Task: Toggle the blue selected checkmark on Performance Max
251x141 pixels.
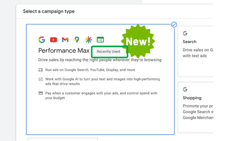Action: click(x=174, y=24)
